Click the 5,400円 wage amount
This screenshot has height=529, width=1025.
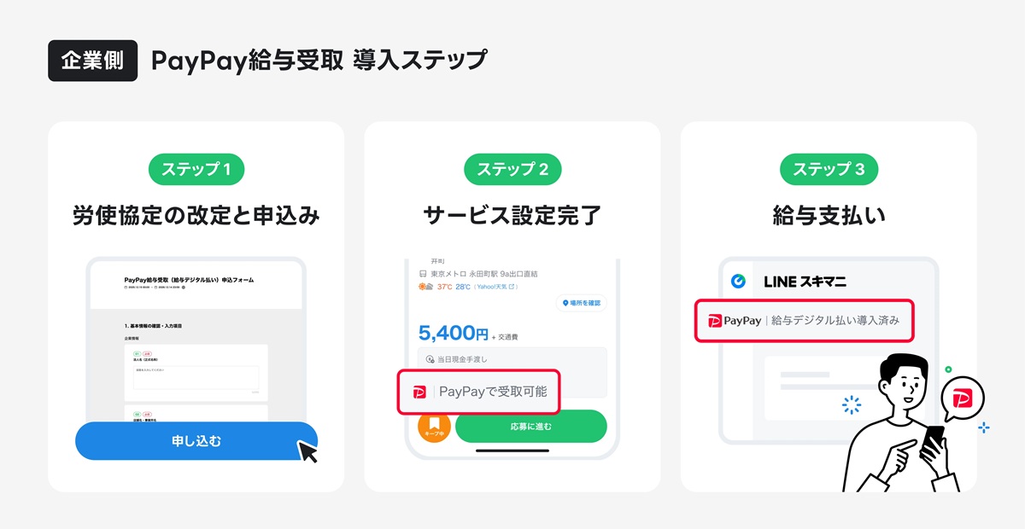pos(454,331)
